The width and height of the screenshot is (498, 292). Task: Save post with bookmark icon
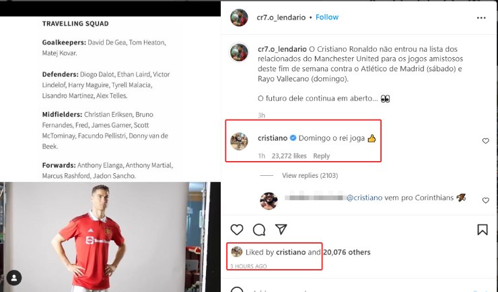(x=483, y=230)
